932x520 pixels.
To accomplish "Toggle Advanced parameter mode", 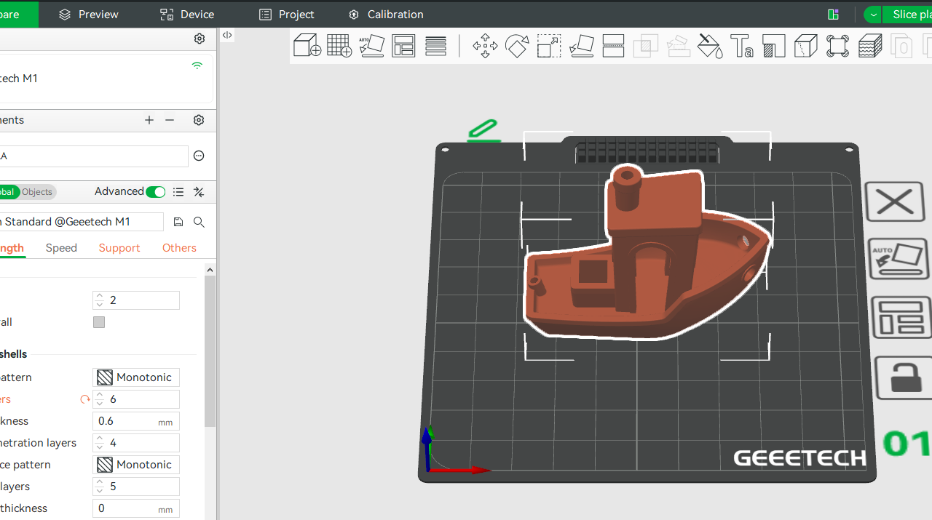I will pos(155,191).
